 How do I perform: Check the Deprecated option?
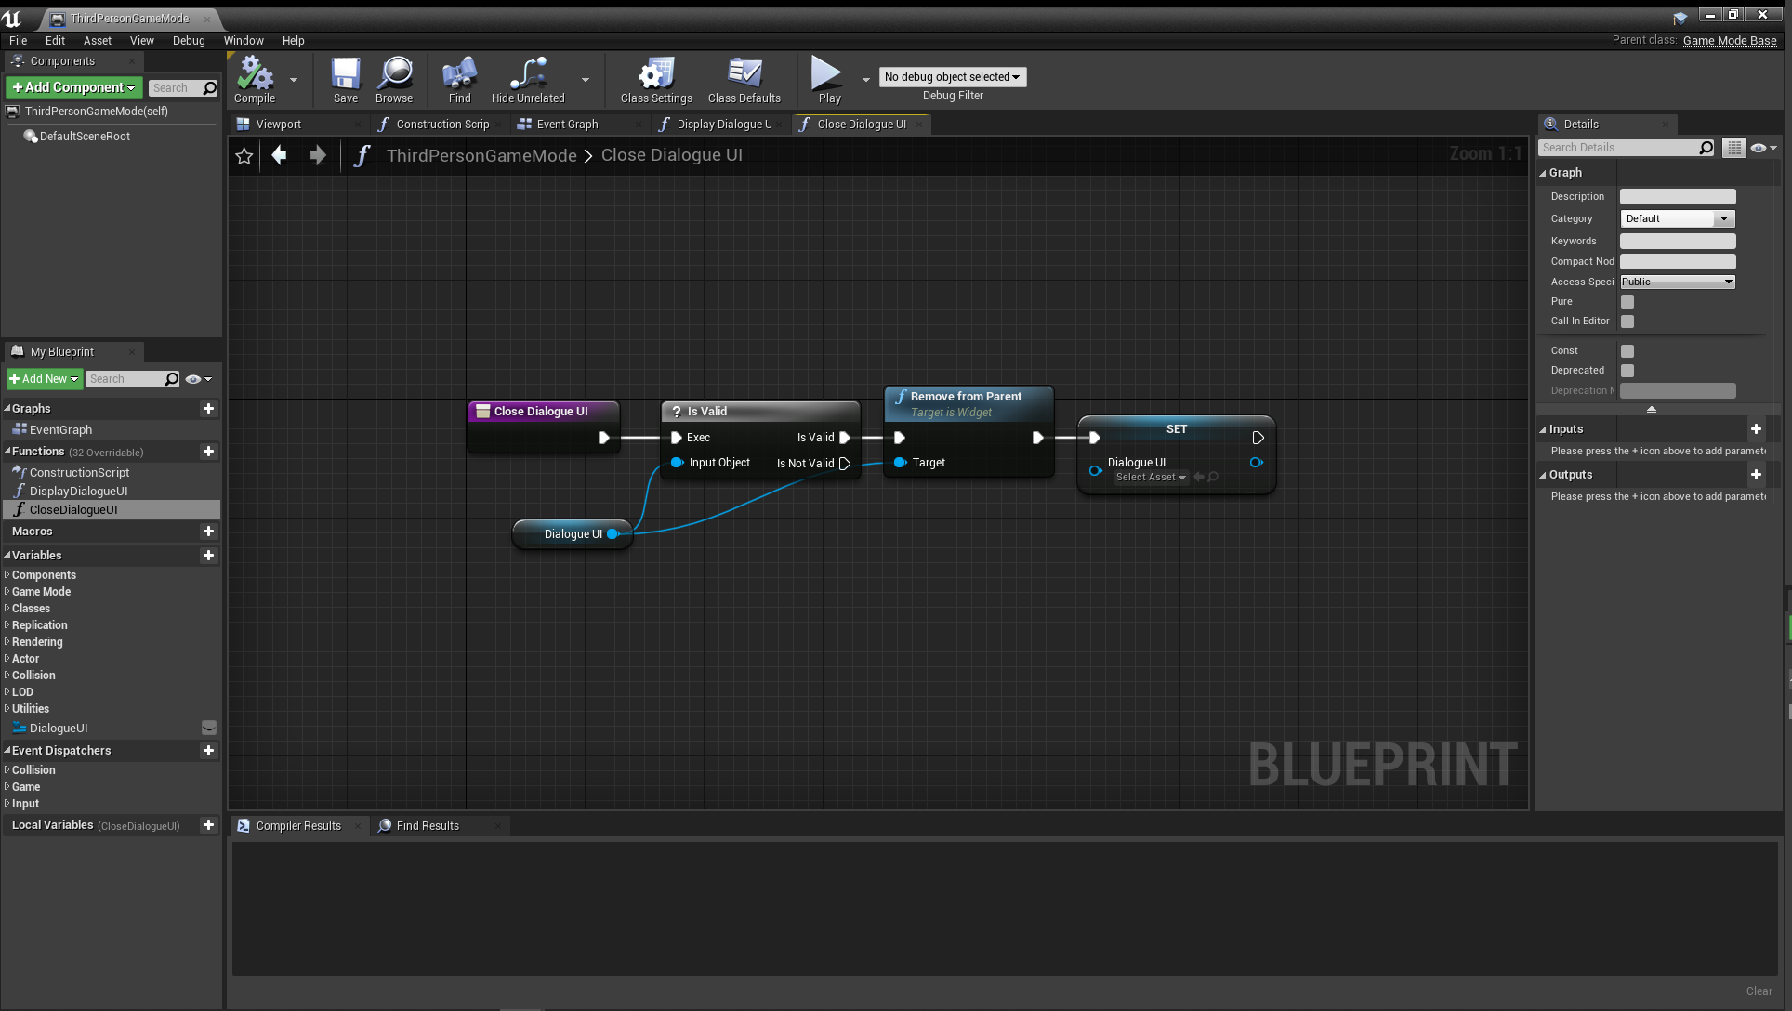(1627, 371)
